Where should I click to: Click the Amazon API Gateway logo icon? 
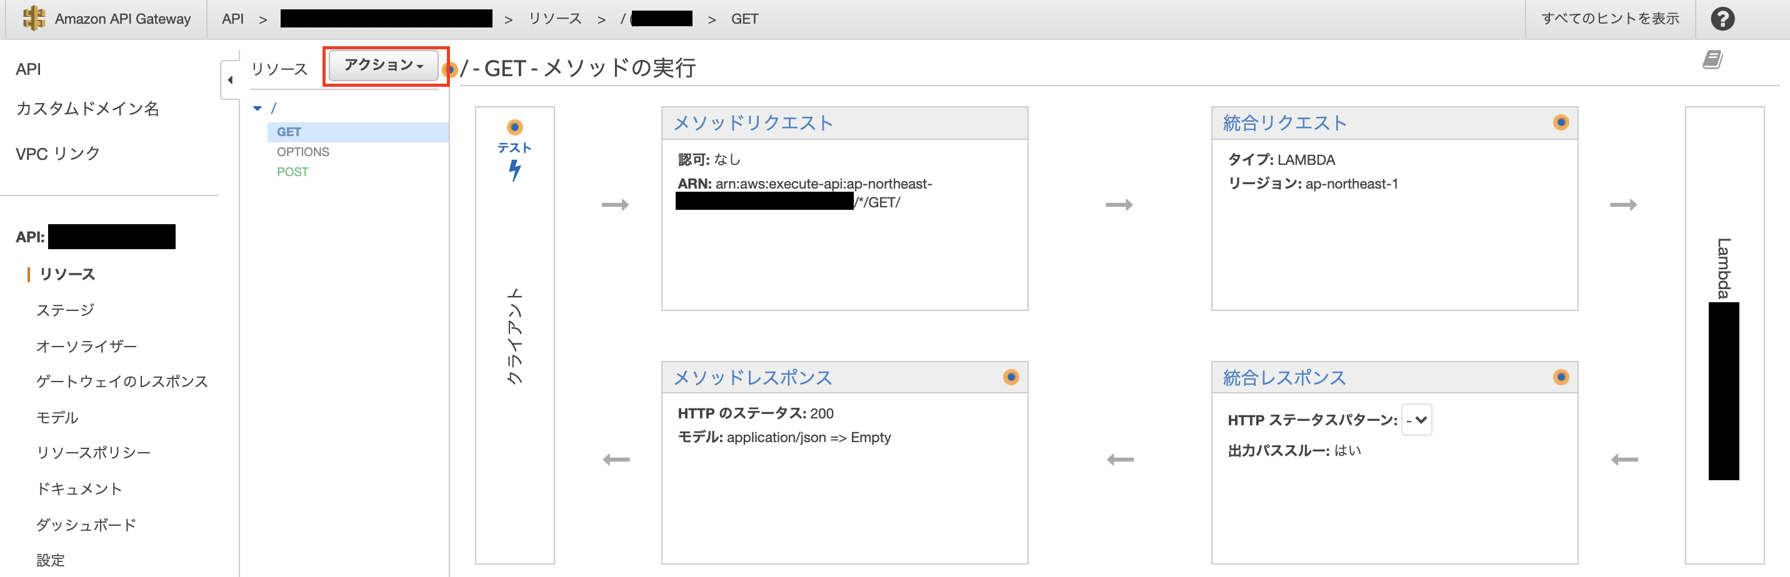[x=33, y=19]
